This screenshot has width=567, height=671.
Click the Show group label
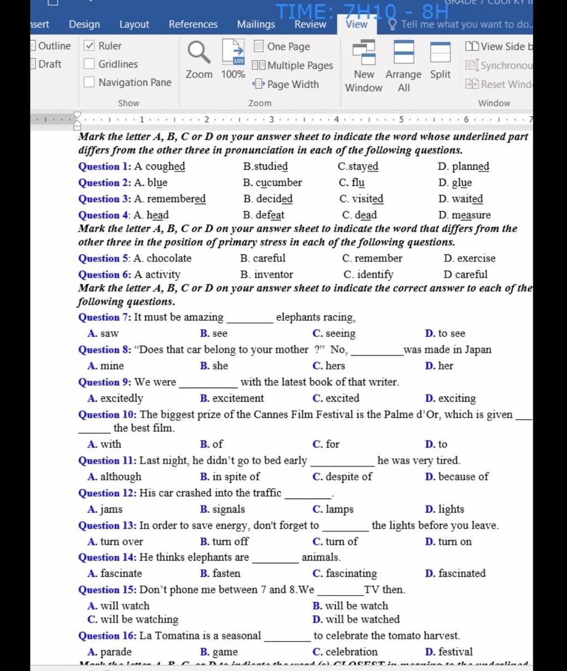(x=128, y=103)
